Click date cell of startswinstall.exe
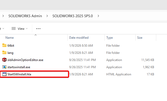 click(82, 67)
